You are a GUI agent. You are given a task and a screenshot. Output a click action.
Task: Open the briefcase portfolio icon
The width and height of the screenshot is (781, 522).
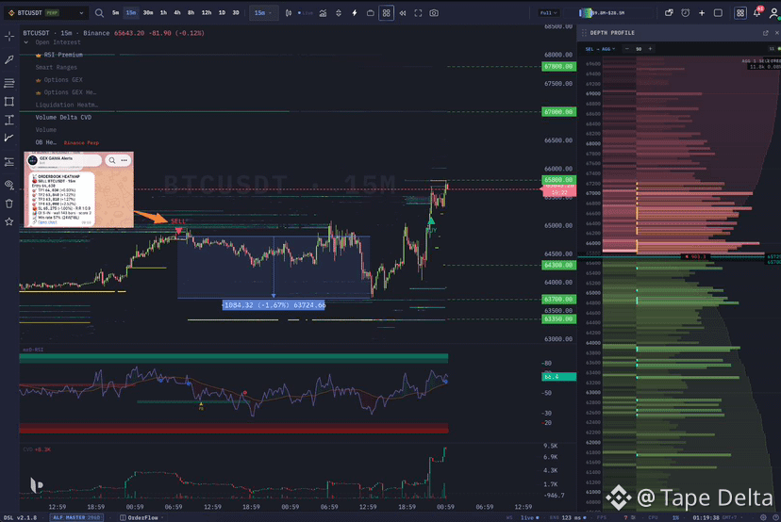click(x=370, y=13)
